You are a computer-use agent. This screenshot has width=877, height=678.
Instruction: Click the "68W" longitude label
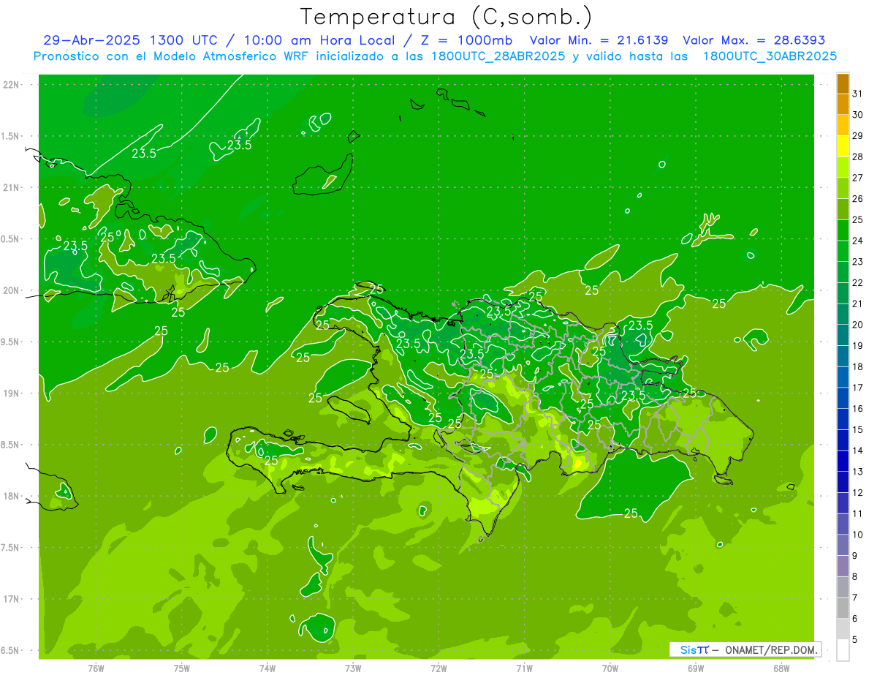[x=781, y=668]
